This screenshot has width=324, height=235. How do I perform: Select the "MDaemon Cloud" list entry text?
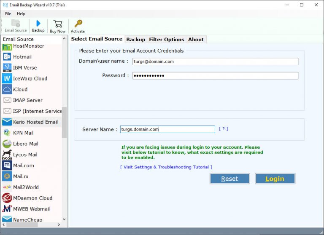pyautogui.click(x=32, y=198)
